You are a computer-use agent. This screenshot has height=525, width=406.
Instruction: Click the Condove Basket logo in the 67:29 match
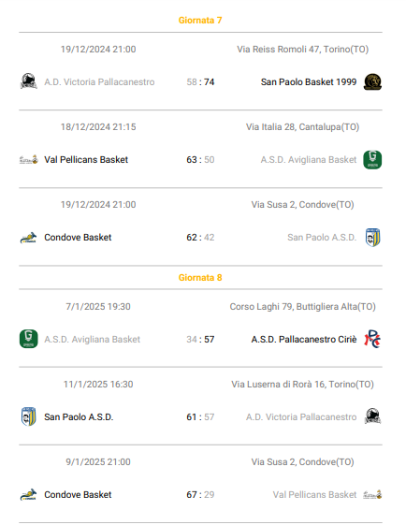pos(28,494)
